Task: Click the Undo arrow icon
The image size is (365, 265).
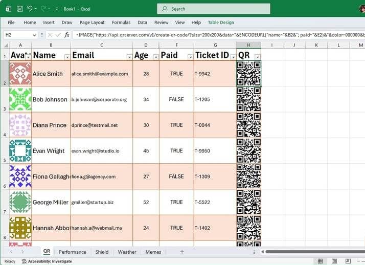Action: 30,9
